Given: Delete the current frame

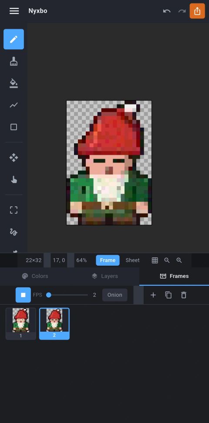Looking at the screenshot, I should tap(184, 295).
